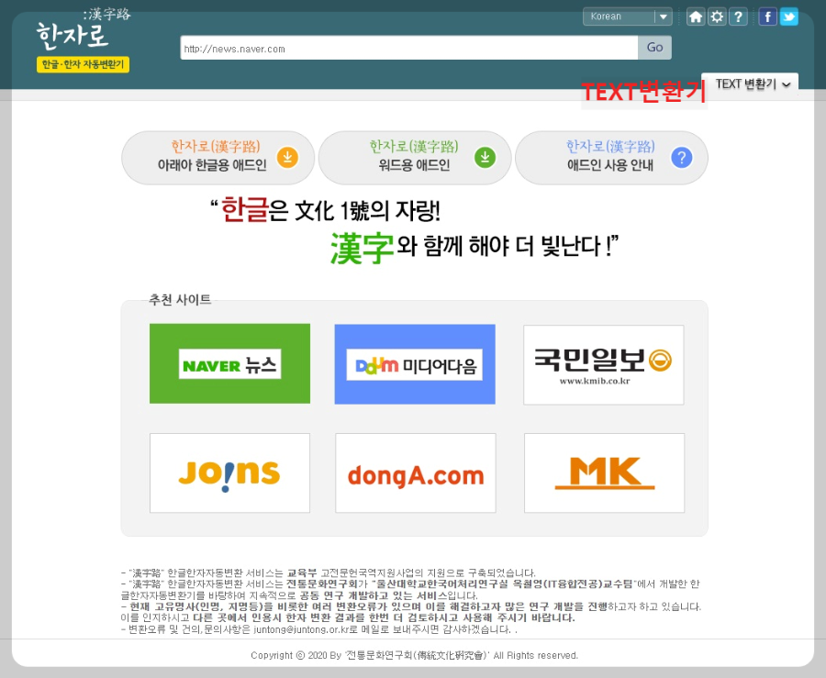
Task: Click the orange download icon for 아래아 한글용 애드인
Action: (287, 158)
